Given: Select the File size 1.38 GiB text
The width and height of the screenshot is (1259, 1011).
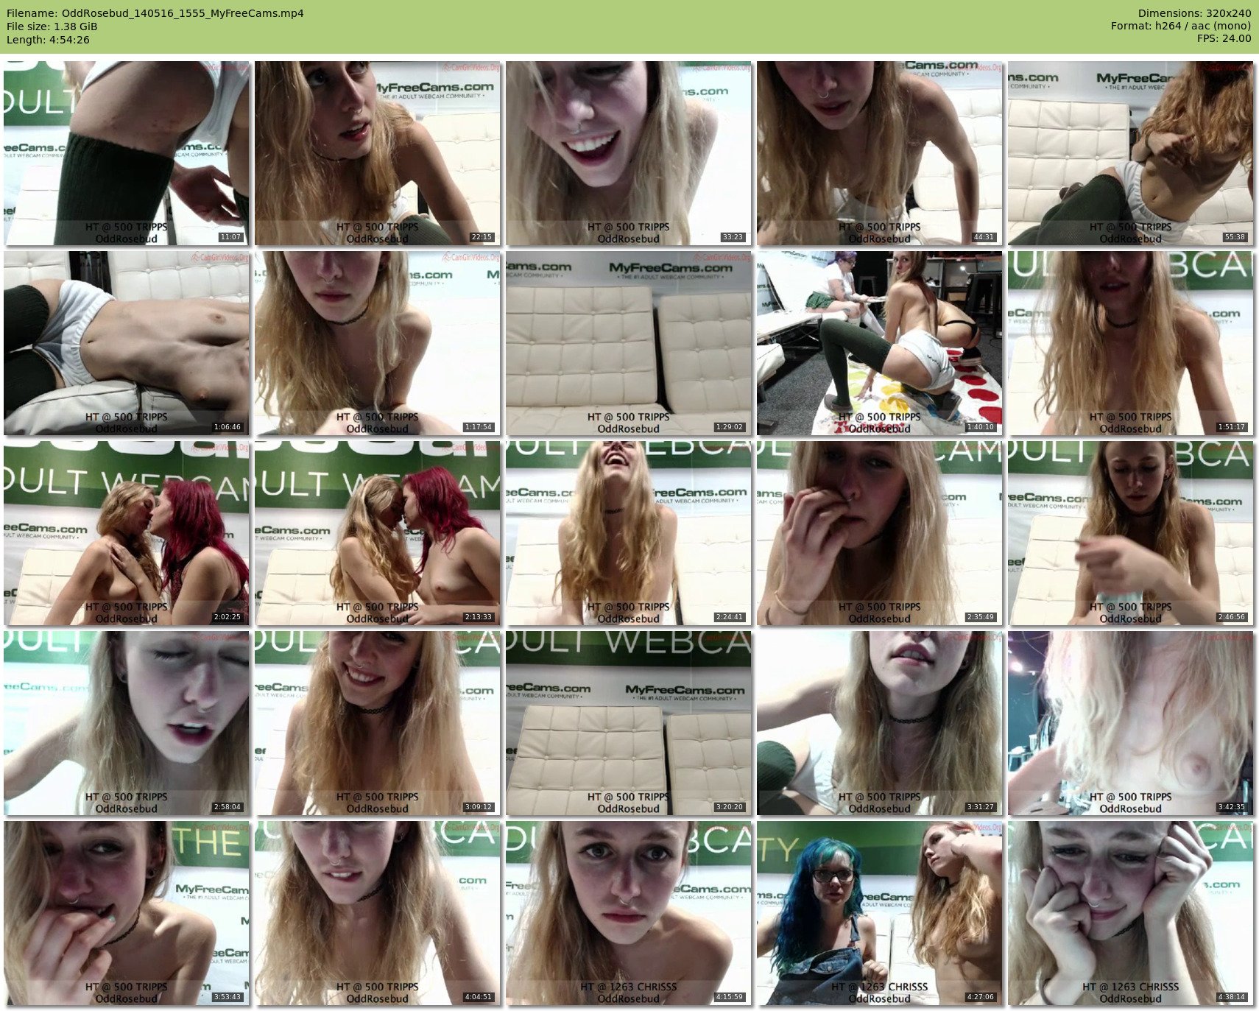Looking at the screenshot, I should 52,27.
